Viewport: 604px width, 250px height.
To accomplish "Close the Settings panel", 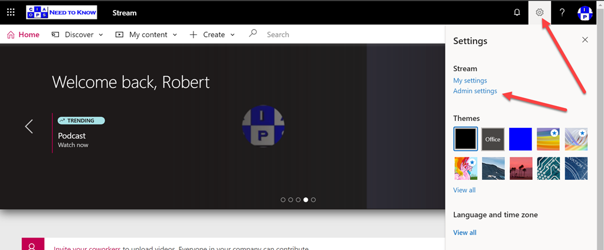I will point(585,40).
